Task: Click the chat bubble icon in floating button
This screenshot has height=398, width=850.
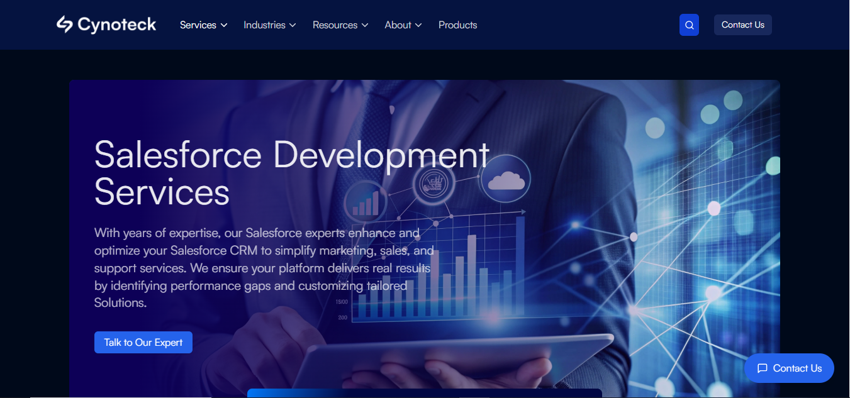Action: pyautogui.click(x=762, y=368)
